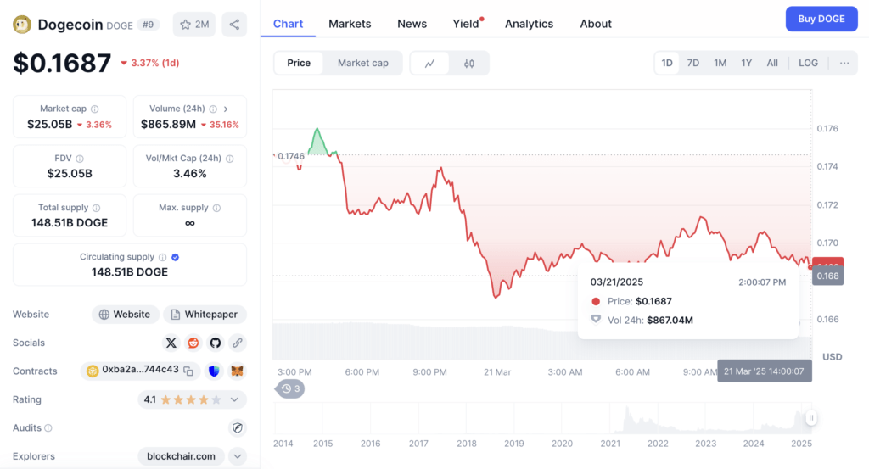Viewport: 869px width, 469px height.
Task: Open more chart options ellipsis
Action: point(844,63)
